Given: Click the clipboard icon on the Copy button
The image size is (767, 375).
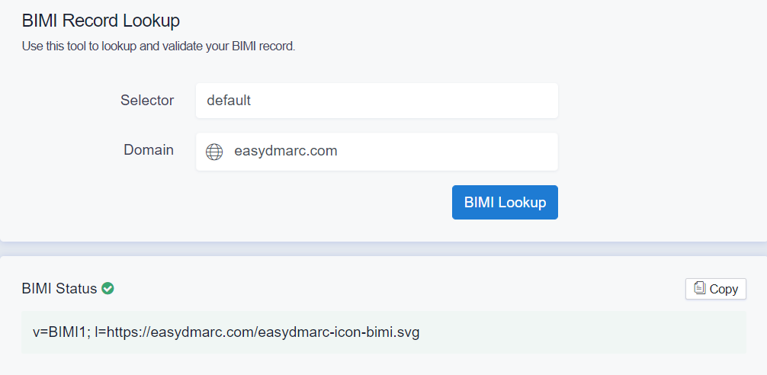Looking at the screenshot, I should (x=699, y=288).
